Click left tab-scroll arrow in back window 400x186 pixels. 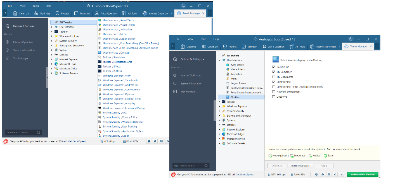point(5,13)
